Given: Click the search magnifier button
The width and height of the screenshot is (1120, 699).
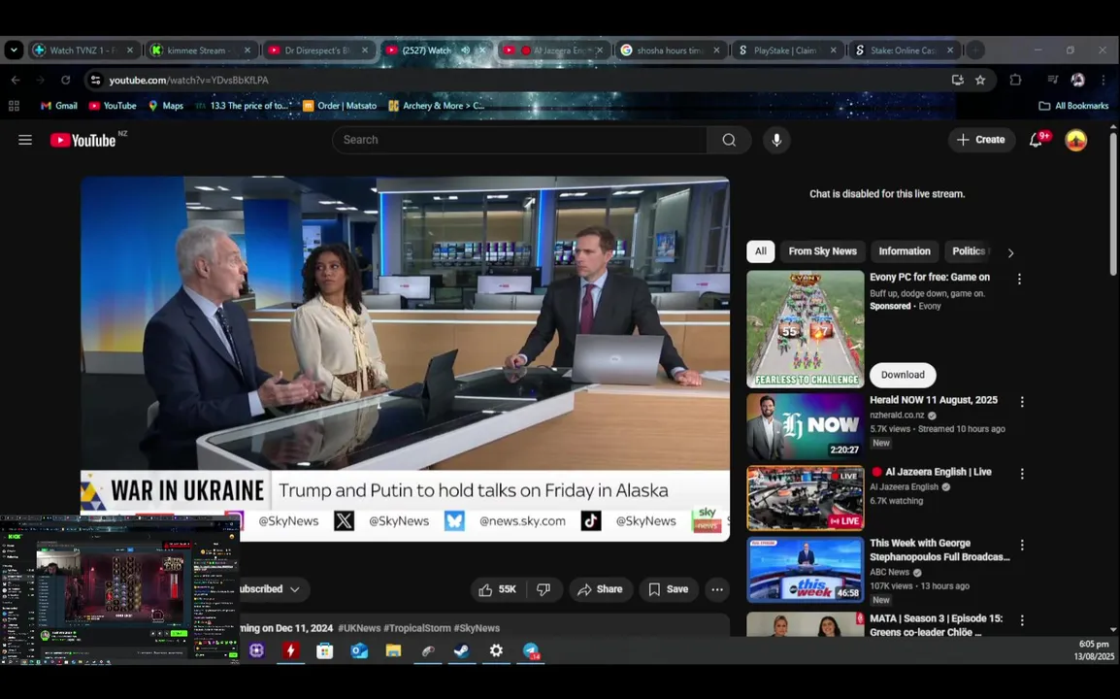Looking at the screenshot, I should click(x=729, y=140).
